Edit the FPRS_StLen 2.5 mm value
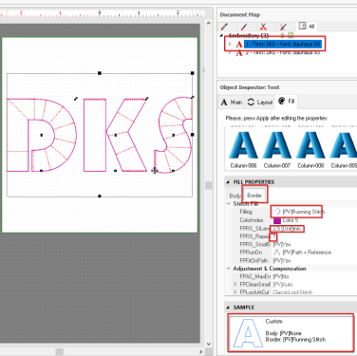 [x=287, y=229]
